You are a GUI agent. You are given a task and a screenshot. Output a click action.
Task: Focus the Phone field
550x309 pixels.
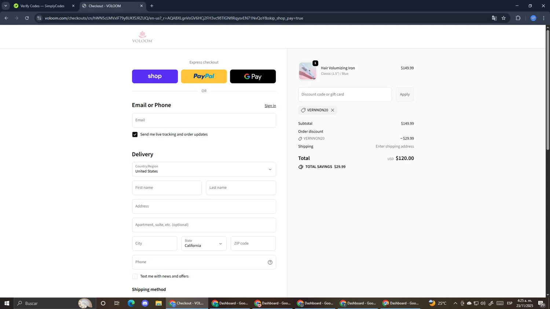pyautogui.click(x=204, y=262)
